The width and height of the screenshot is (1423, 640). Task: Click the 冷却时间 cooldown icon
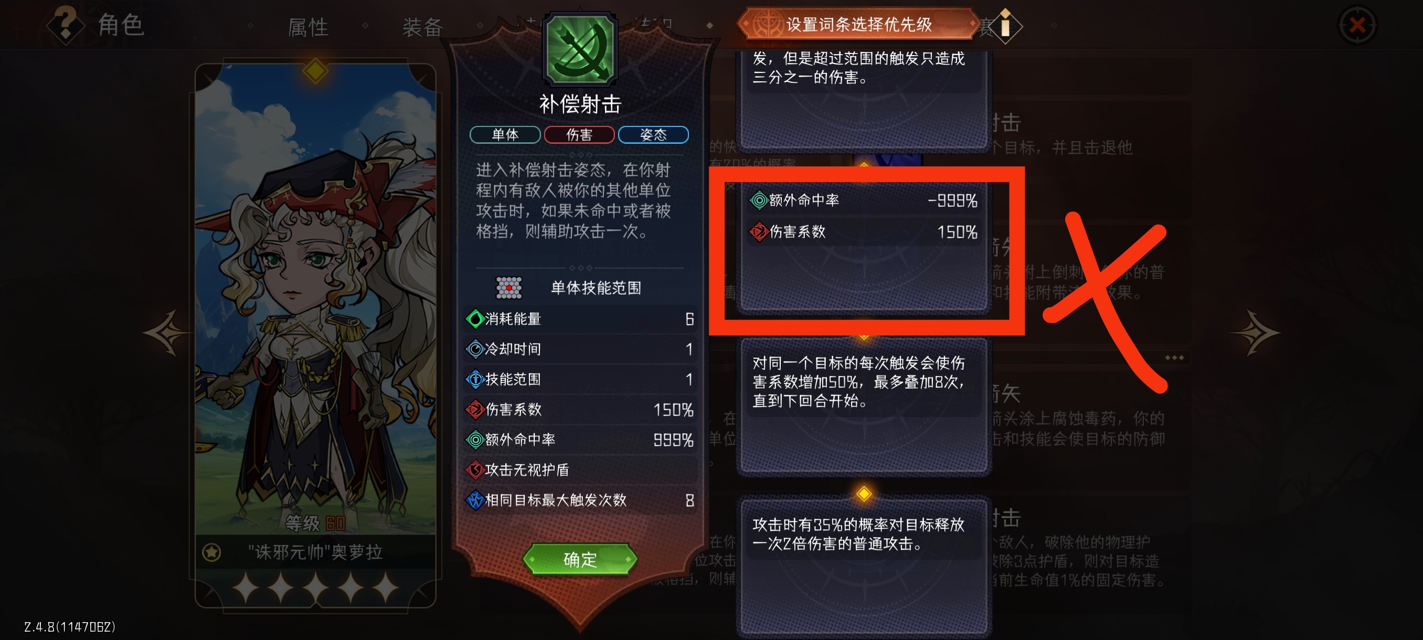(474, 349)
